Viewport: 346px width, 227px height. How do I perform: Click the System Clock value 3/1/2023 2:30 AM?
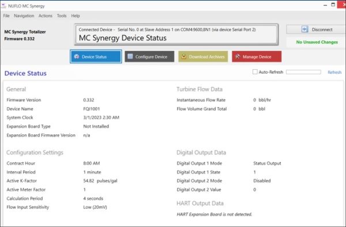point(101,118)
